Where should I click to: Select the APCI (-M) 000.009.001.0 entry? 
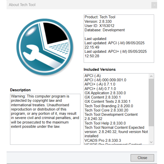pos(105,80)
